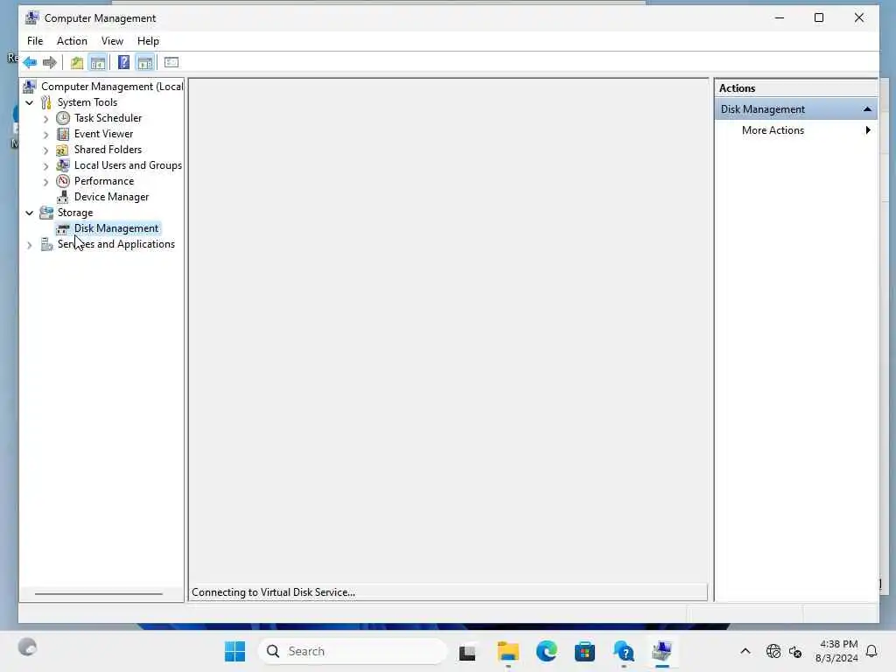
Task: Collapse the Storage node
Action: [x=29, y=213]
